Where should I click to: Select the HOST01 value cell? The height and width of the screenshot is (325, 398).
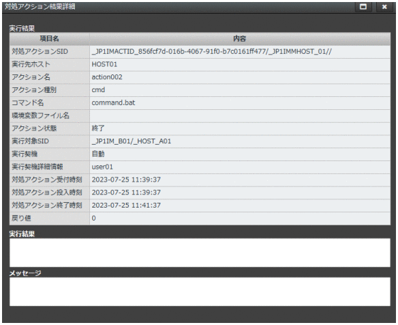coord(240,65)
